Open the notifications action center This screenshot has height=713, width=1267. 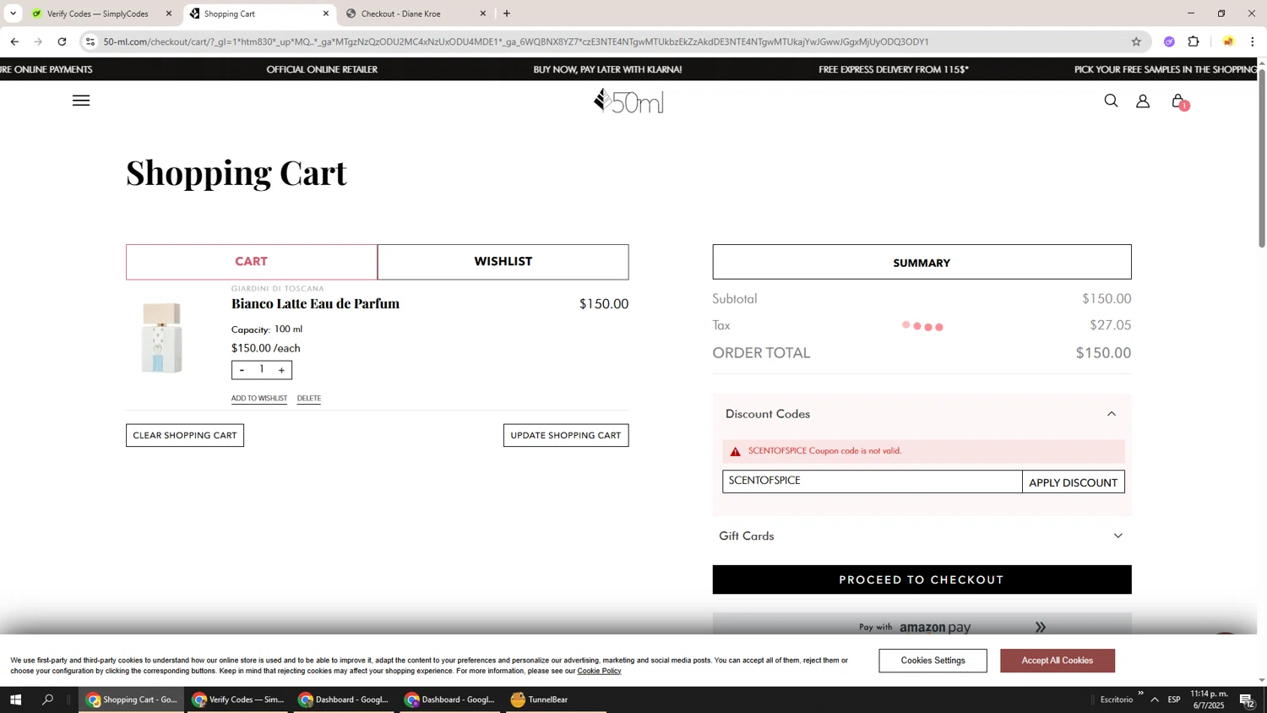1247,699
